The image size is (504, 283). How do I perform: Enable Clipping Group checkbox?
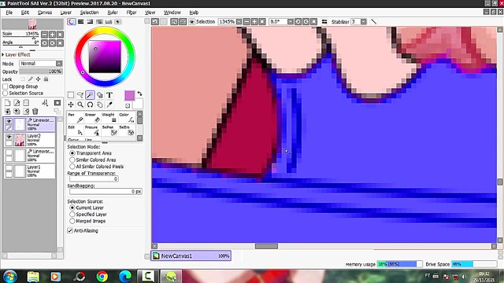[x=6, y=86]
